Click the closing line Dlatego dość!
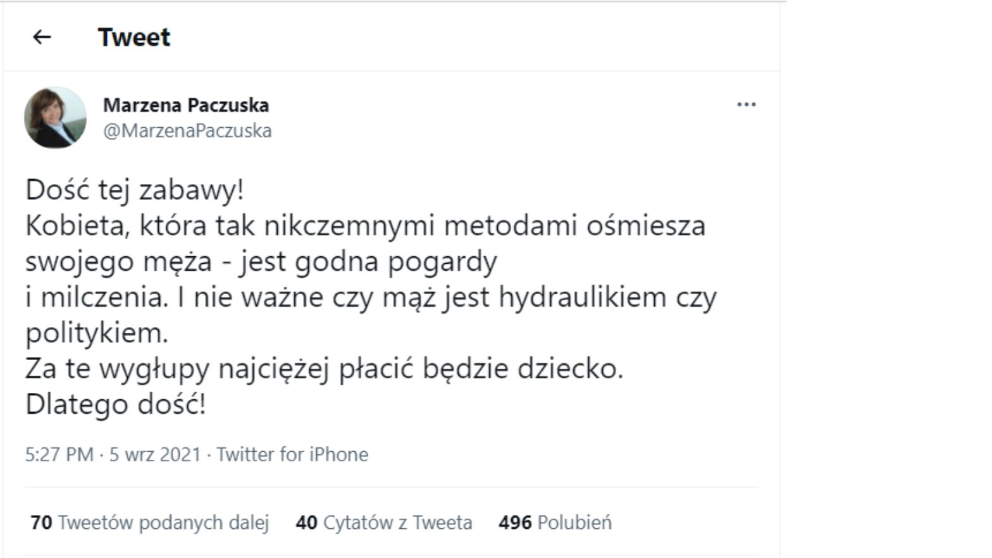The height and width of the screenshot is (558, 992). coord(116,404)
